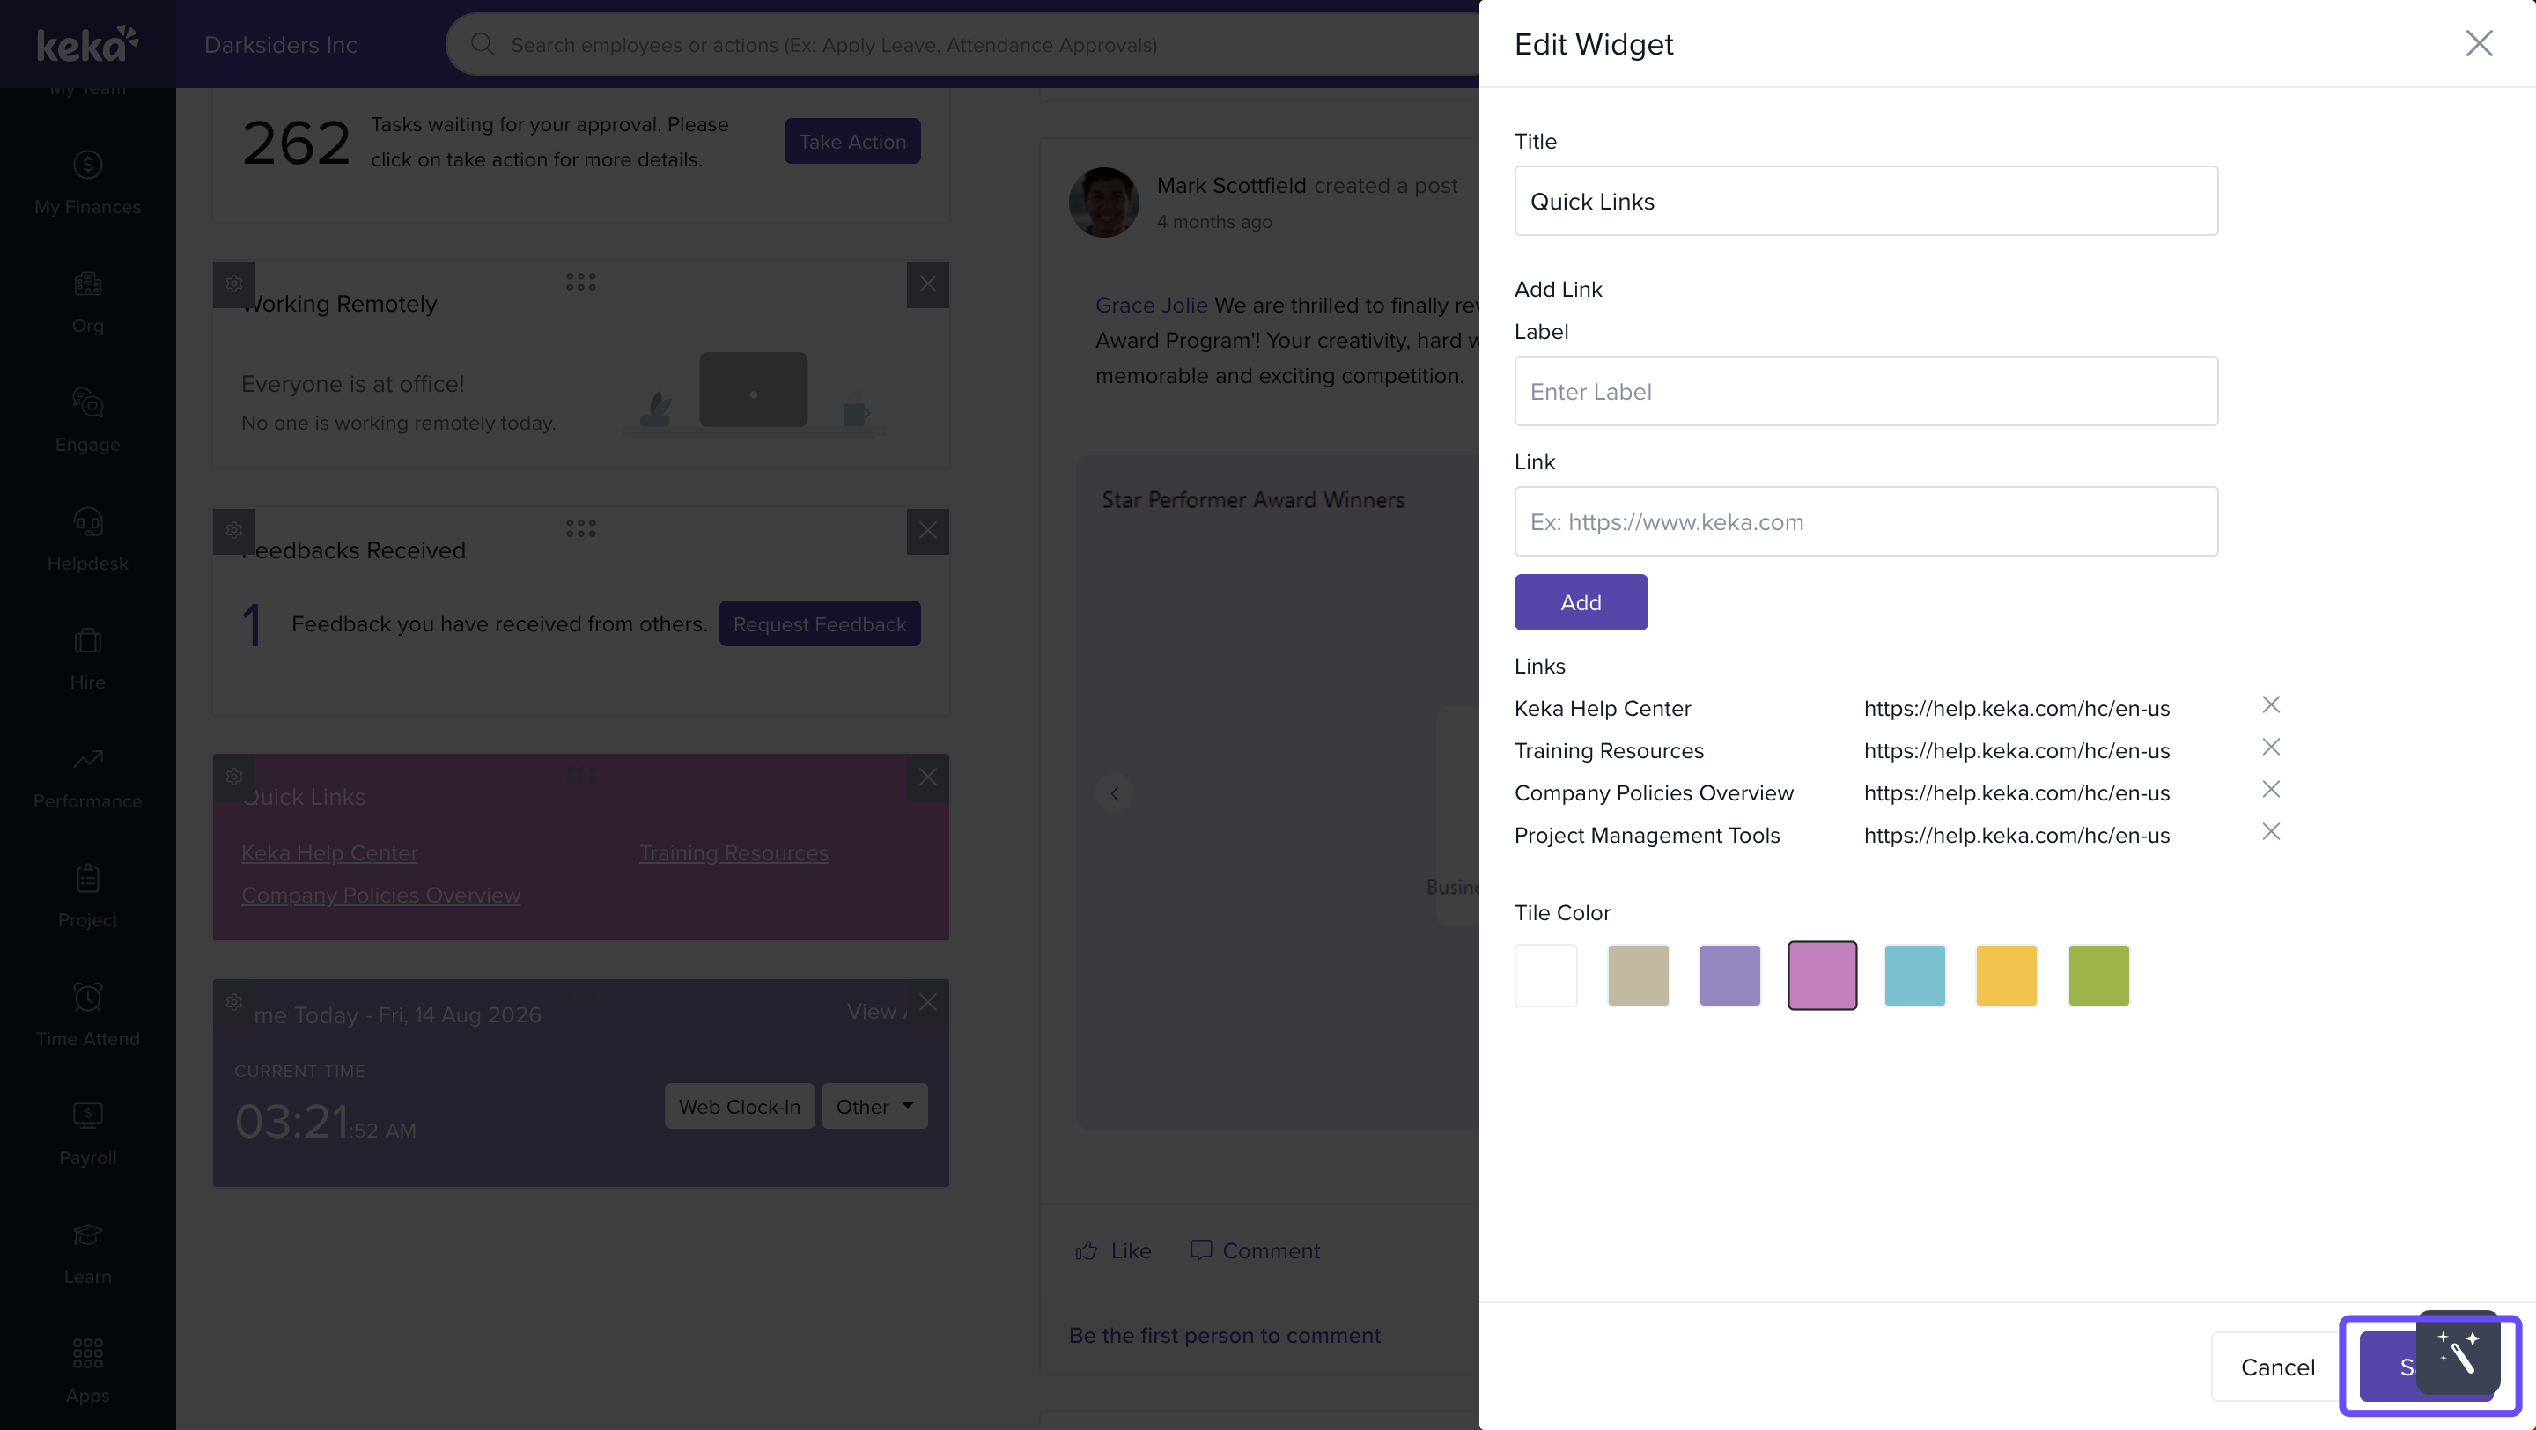Open settings gear on Feedbacks Received widget
This screenshot has width=2536, height=1430.
pyautogui.click(x=234, y=530)
